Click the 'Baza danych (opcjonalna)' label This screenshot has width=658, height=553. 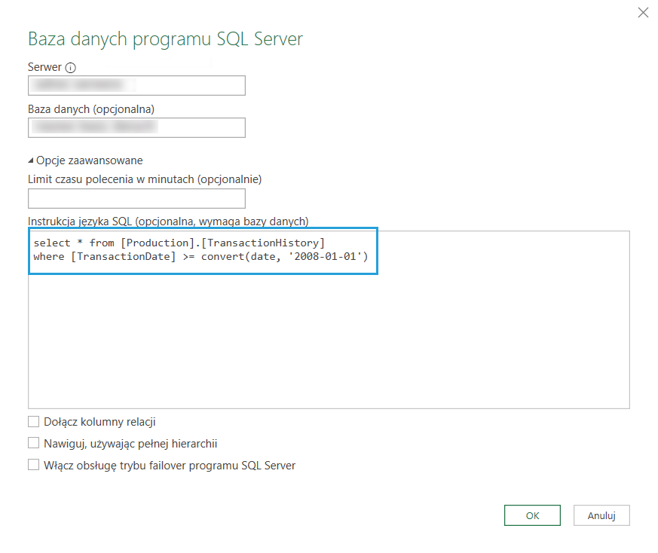coord(91,109)
